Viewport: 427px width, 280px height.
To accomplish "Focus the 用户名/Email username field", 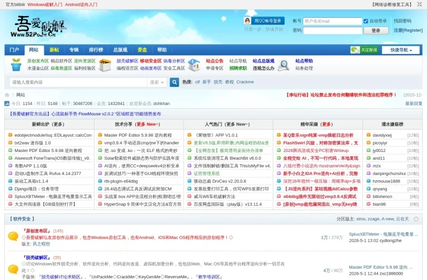I will click(x=332, y=21).
